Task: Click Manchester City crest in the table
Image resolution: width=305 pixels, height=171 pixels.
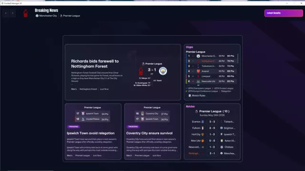Action: click(x=198, y=56)
